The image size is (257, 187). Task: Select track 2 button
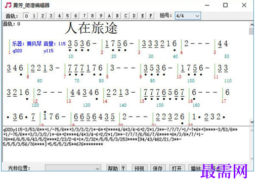point(42,16)
